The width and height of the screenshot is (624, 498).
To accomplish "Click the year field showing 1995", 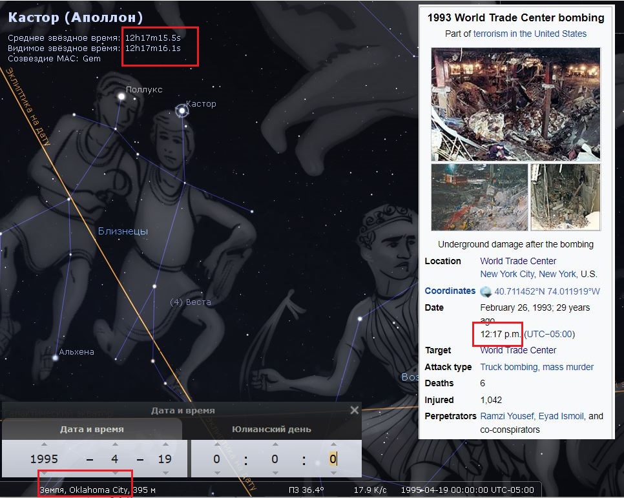I will tap(44, 459).
